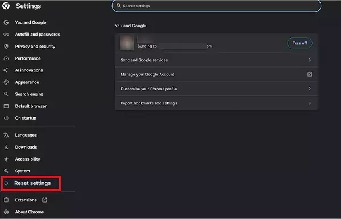Click the Chrome logo beside Settings
Screen dimensions: 341x219
tap(6, 6)
